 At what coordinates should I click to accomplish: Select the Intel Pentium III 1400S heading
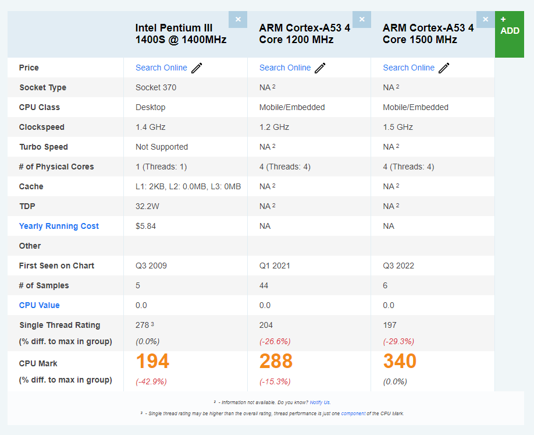(181, 33)
